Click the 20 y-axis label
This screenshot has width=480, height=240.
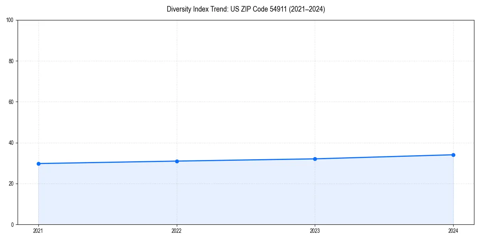tap(12, 183)
